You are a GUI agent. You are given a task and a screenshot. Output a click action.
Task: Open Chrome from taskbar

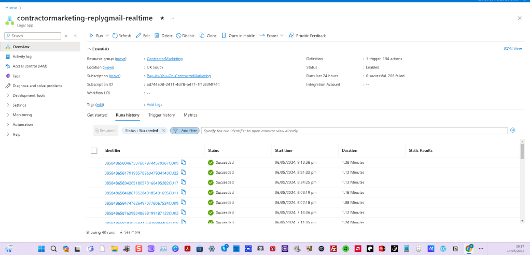pos(469,249)
